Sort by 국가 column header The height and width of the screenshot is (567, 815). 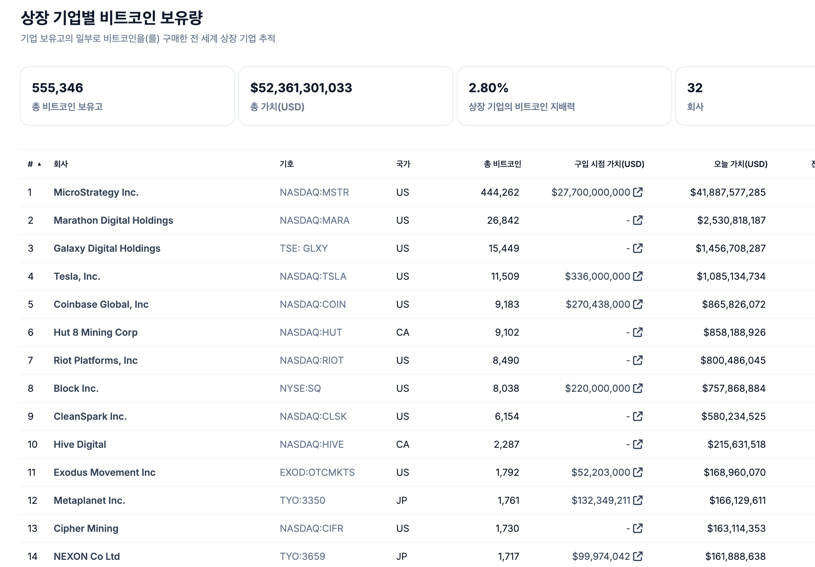tap(403, 164)
